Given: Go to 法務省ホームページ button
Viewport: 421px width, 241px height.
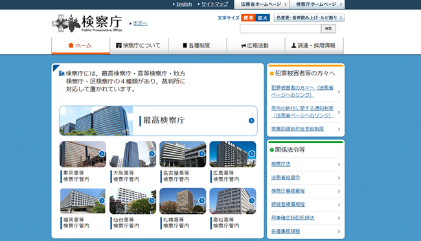Looking at the screenshot, I should click(x=261, y=5).
